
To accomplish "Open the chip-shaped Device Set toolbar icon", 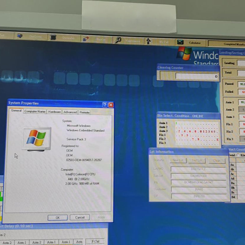I will (x=53, y=37).
